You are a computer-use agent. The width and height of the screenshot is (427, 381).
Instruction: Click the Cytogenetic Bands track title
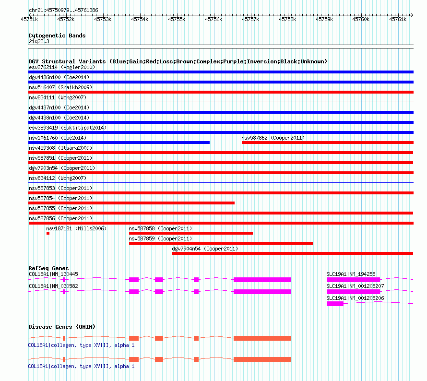(57, 36)
